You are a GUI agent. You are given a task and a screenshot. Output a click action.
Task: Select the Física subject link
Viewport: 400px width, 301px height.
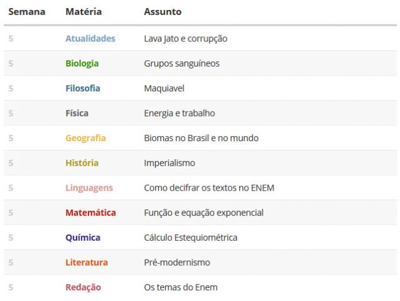tap(77, 113)
